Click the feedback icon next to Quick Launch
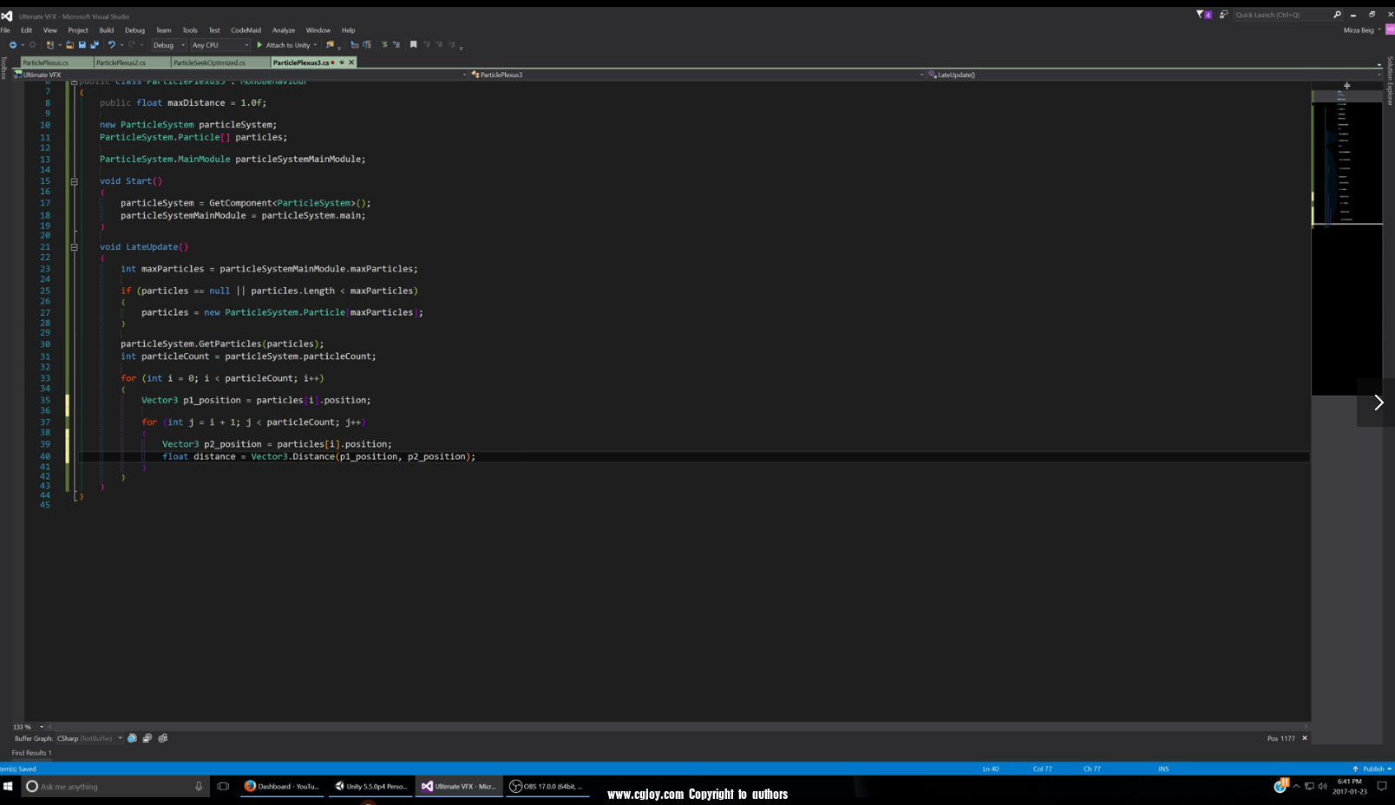 tap(1223, 15)
